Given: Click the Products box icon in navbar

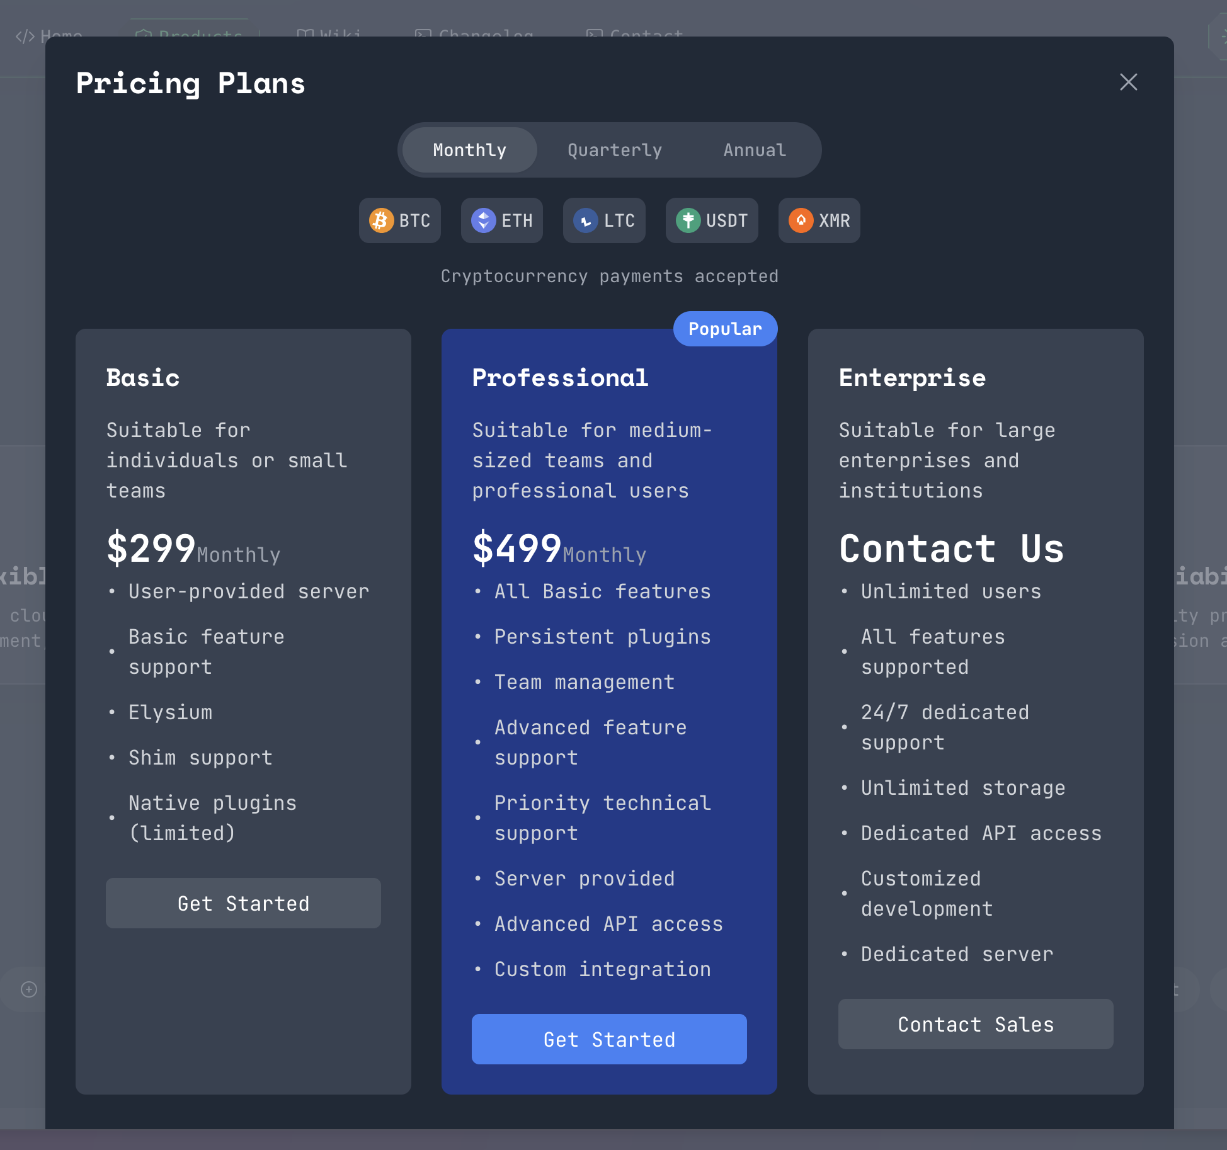Looking at the screenshot, I should [x=144, y=35].
